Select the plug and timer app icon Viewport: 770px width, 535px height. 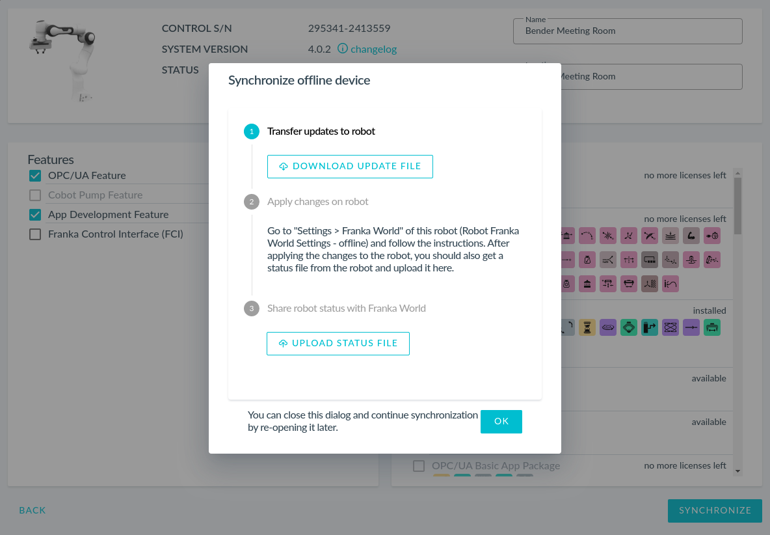[712, 236]
